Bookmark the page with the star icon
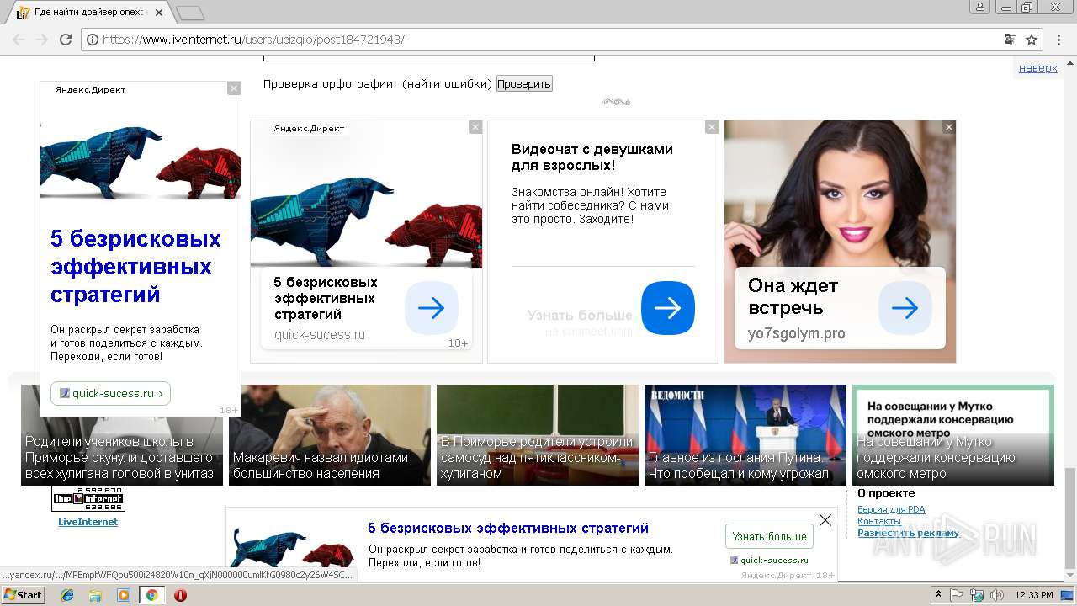Screen dimensions: 1077x606 [1032, 40]
